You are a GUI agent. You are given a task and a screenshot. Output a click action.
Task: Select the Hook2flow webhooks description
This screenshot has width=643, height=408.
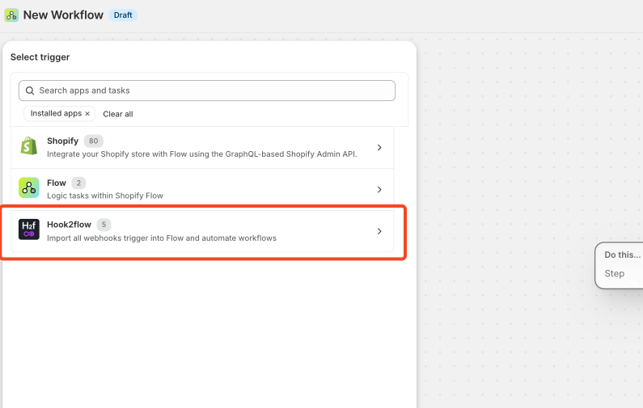pos(162,238)
